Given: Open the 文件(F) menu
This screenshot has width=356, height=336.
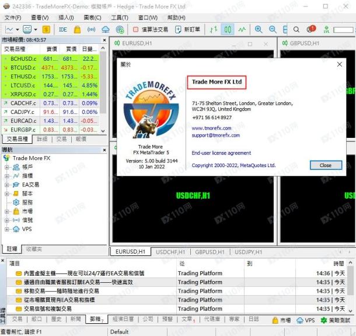Looking at the screenshot, I should click(13, 18).
